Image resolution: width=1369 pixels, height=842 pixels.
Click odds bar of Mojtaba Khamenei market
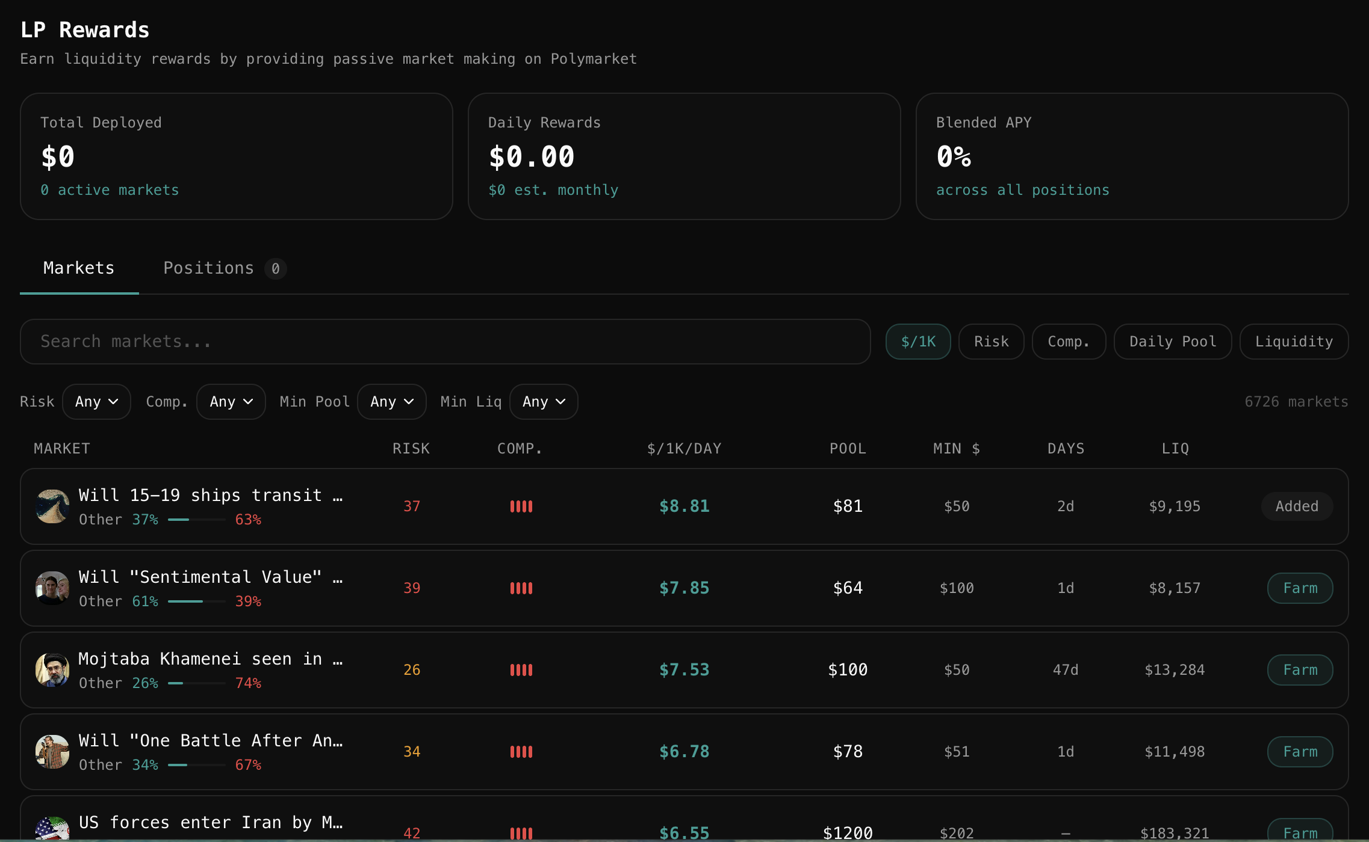click(x=196, y=683)
